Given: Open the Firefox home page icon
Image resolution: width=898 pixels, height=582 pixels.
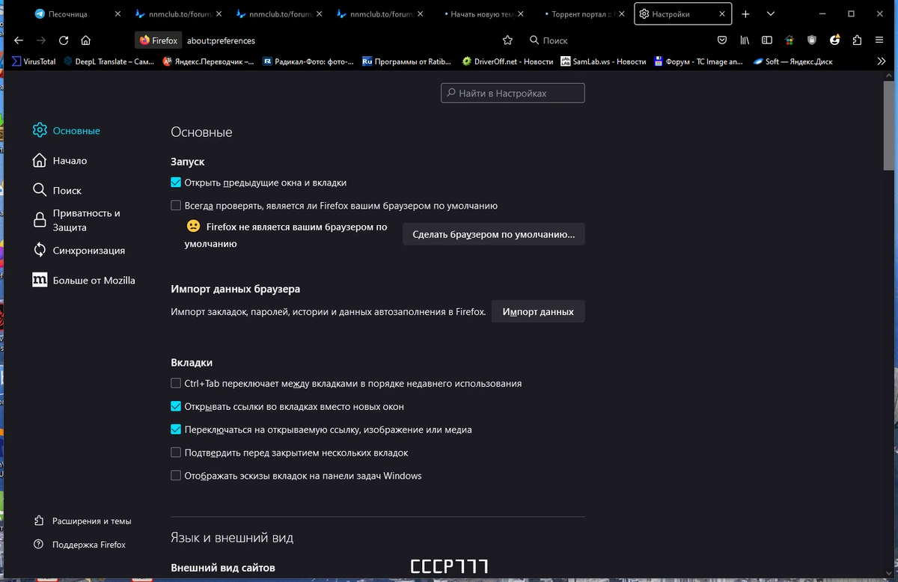Looking at the screenshot, I should pos(86,40).
